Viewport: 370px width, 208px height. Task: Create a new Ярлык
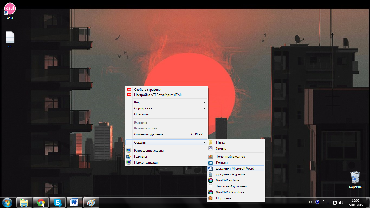coord(236,148)
